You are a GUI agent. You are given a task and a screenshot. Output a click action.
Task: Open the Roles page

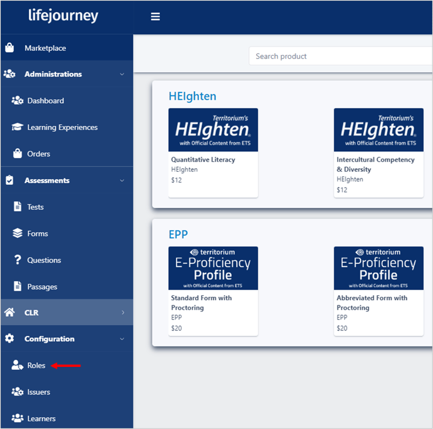pos(36,365)
